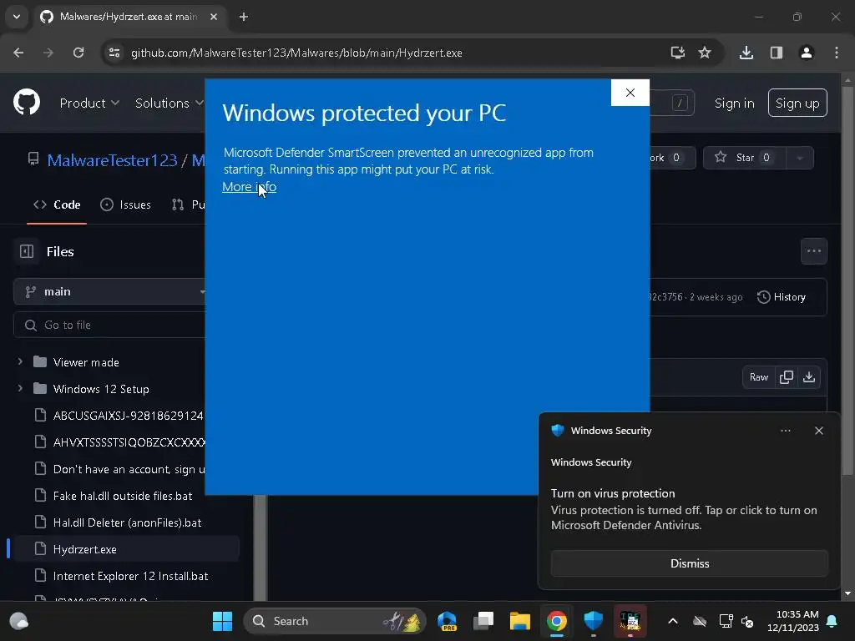Image resolution: width=855 pixels, height=641 pixels.
Task: Open Task View on taskbar
Action: point(483,621)
